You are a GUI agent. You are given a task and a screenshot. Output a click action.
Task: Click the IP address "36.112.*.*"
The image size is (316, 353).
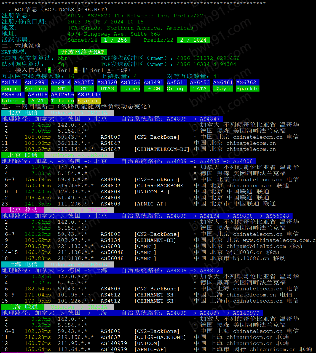(x=74, y=143)
